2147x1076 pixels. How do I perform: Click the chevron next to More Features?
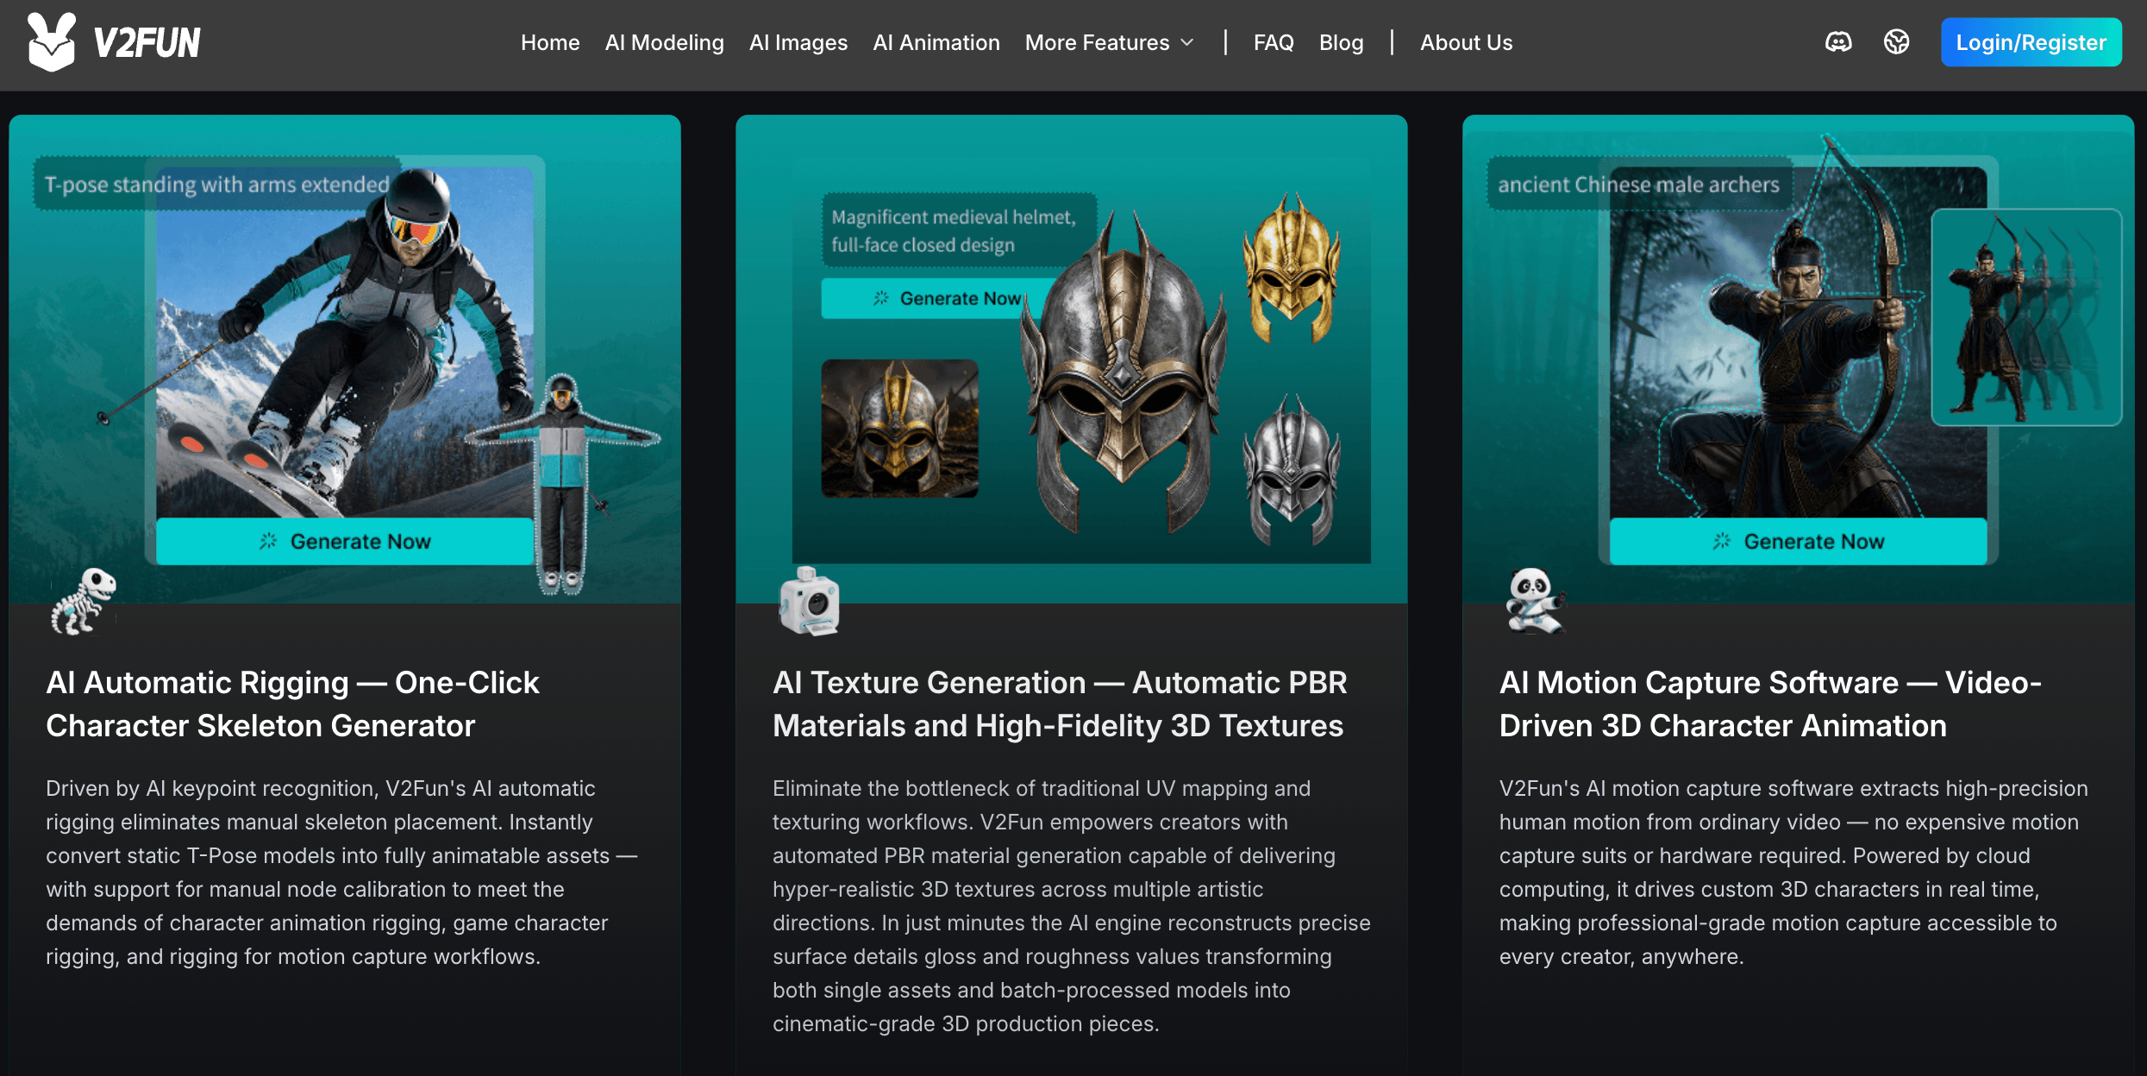[x=1187, y=43]
